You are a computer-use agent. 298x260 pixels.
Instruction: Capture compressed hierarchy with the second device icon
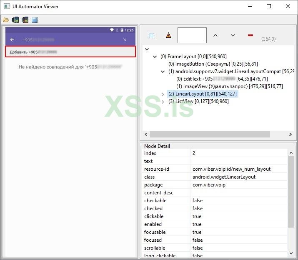pos(25,20)
